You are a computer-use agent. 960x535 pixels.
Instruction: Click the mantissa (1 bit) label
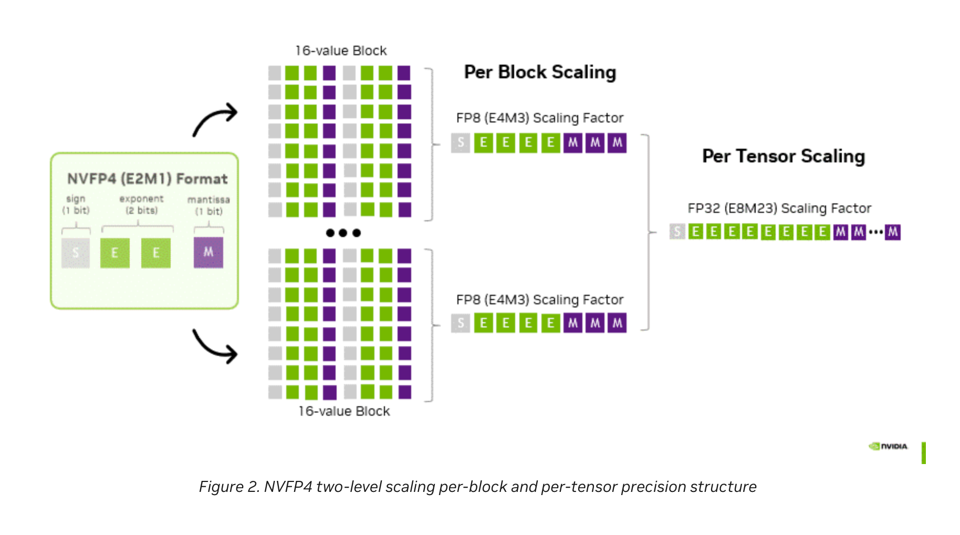pos(208,205)
